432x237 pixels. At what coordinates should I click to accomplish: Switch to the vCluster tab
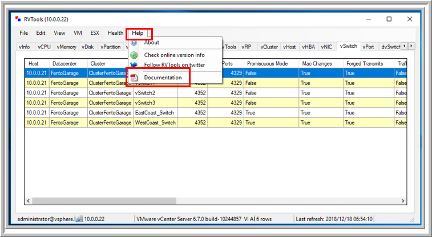(269, 47)
